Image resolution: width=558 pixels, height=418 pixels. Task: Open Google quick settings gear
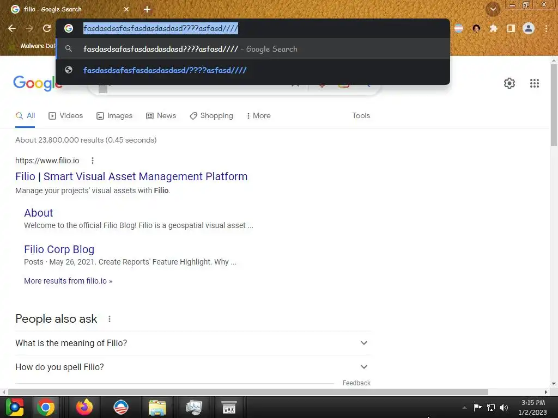(x=510, y=83)
